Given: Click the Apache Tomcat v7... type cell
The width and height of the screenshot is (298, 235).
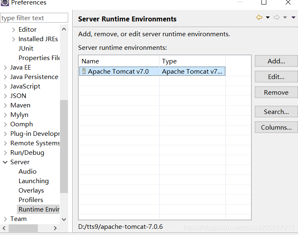Looking at the screenshot, I should click(192, 71).
